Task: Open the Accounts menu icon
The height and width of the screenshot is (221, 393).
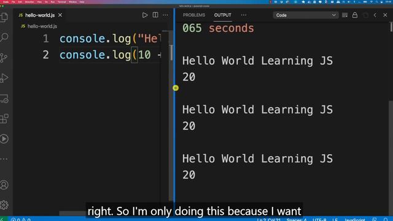Action: [4, 185]
